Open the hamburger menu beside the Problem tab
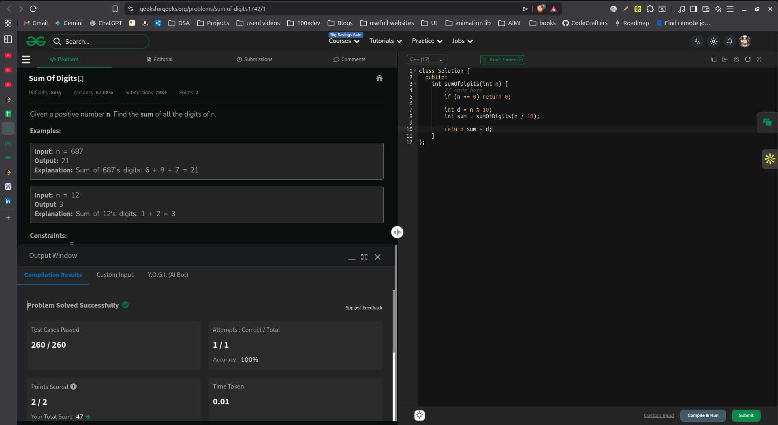 [x=26, y=59]
